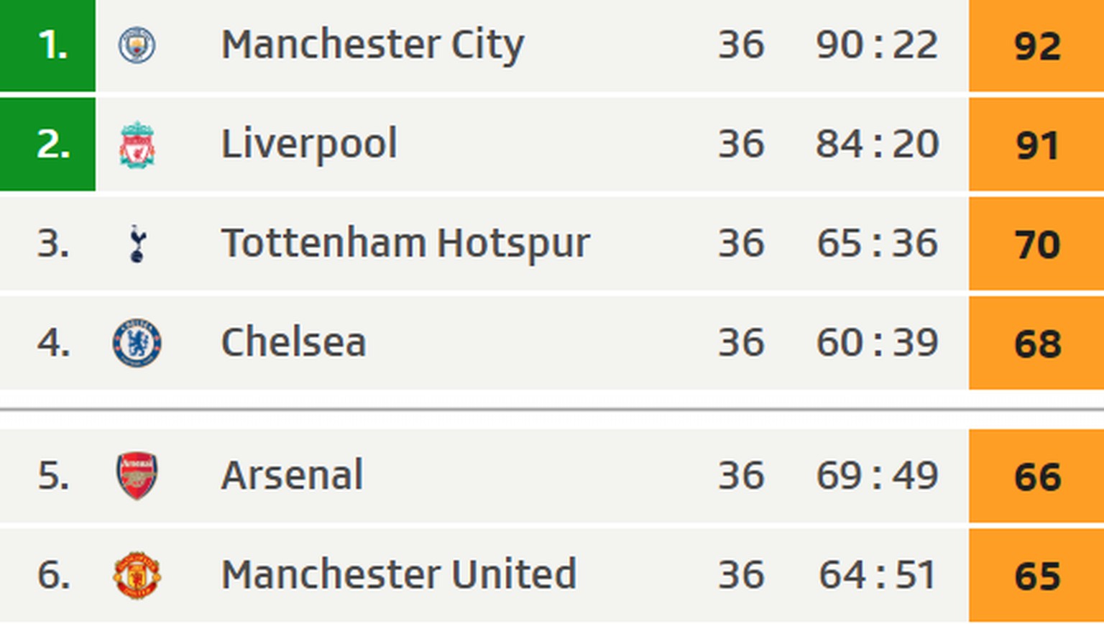Click Arsenal's 66 points cell
This screenshot has height=624, width=1104.
[1036, 477]
